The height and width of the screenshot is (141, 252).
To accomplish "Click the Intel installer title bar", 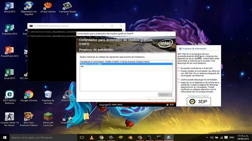I will (126, 34).
